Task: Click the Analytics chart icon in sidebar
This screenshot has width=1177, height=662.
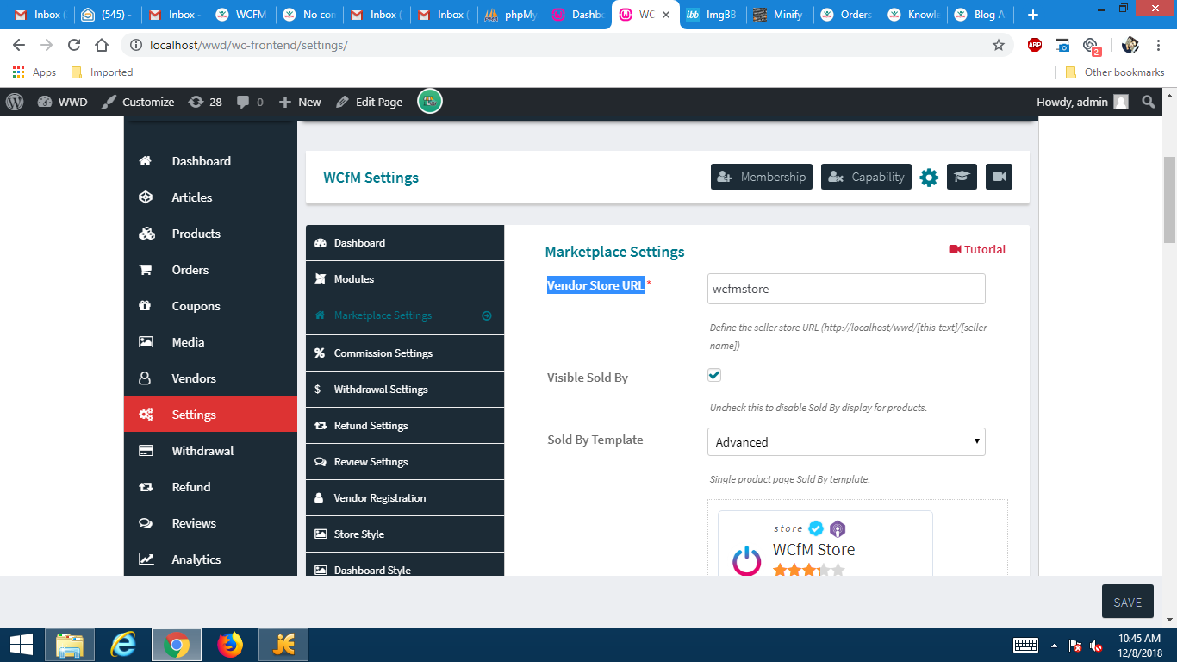Action: pyautogui.click(x=146, y=559)
